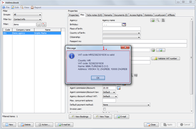Open the Birthday calendar picker icon
The height and width of the screenshot is (129, 196).
coord(124,24)
